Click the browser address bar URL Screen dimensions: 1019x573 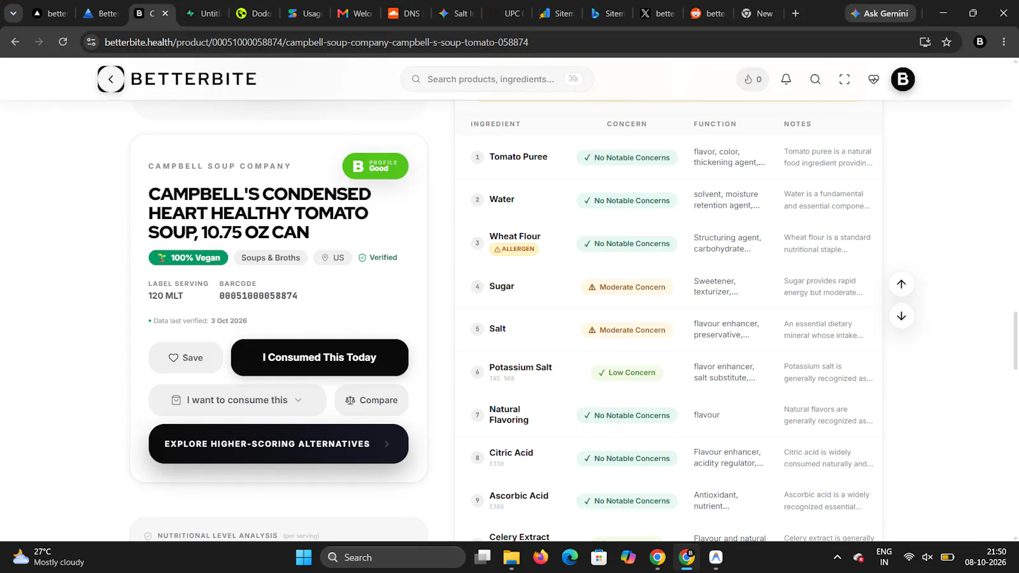point(317,42)
